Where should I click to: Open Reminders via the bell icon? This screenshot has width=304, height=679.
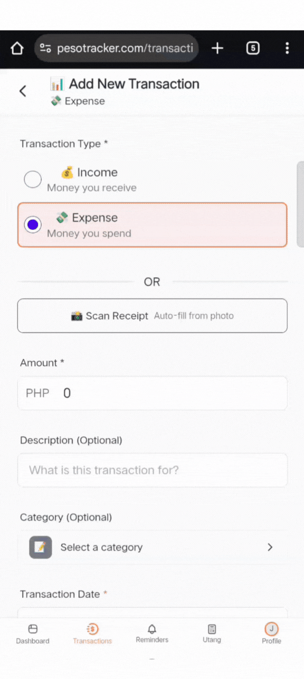tap(151, 629)
